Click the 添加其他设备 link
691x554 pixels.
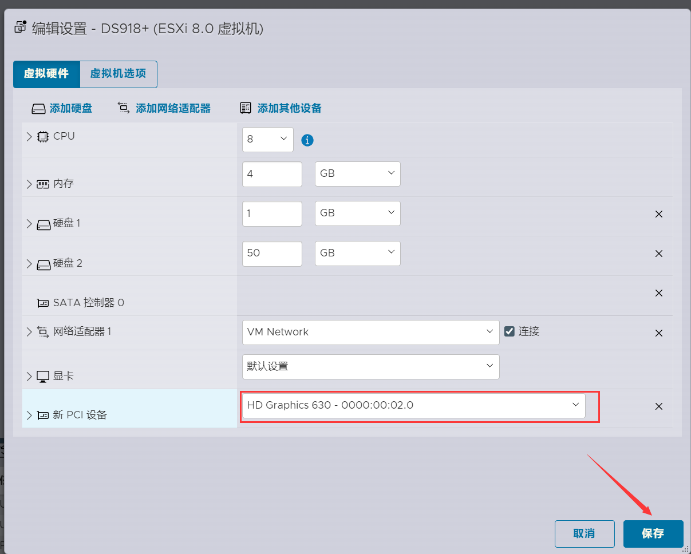[x=290, y=109]
